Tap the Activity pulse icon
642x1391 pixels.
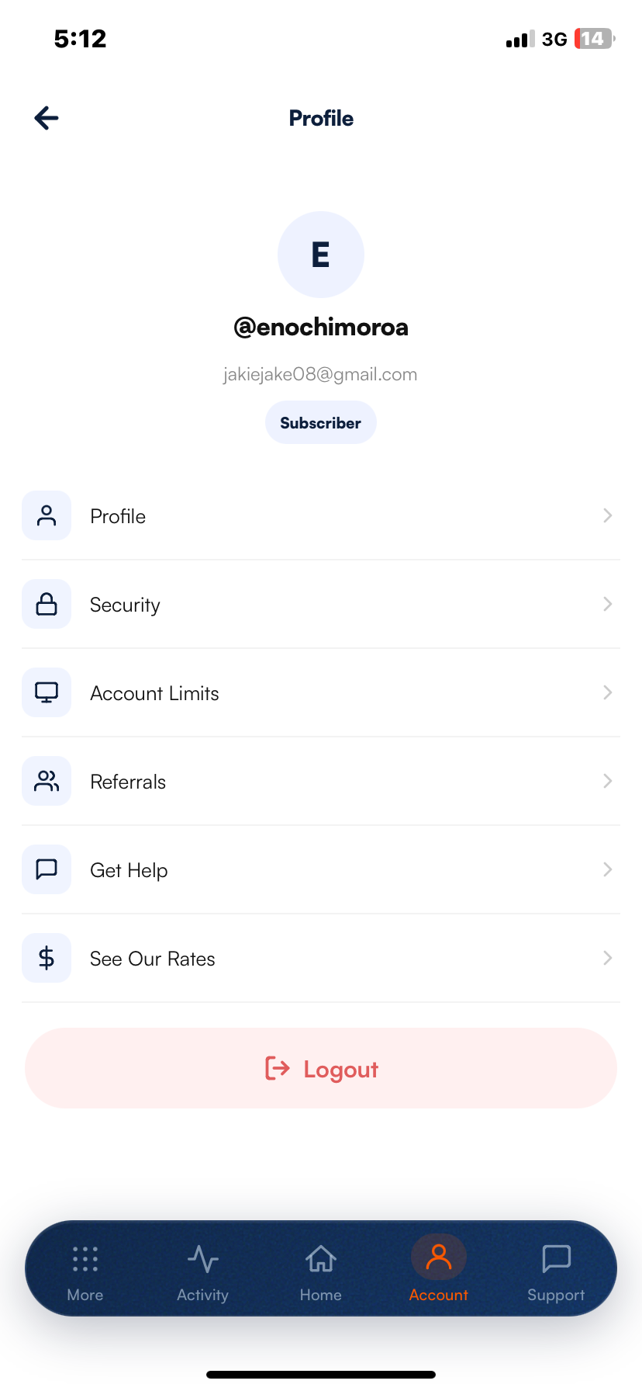pyautogui.click(x=203, y=1259)
